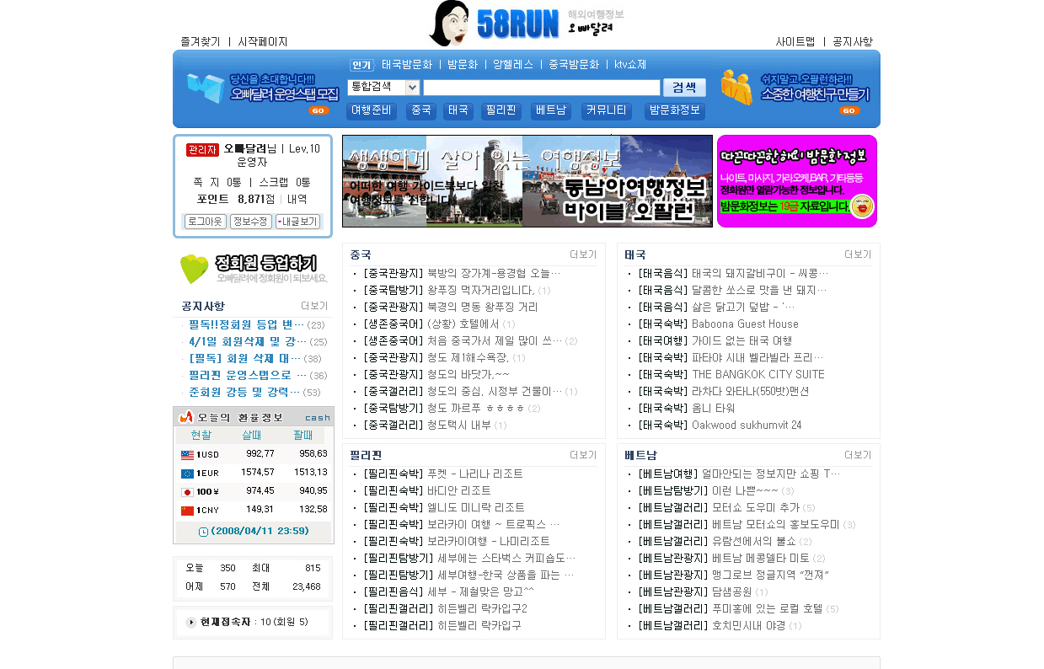This screenshot has height=669, width=1044.
Task: Click popular keyword ktv쇼제
Action: click(x=630, y=65)
